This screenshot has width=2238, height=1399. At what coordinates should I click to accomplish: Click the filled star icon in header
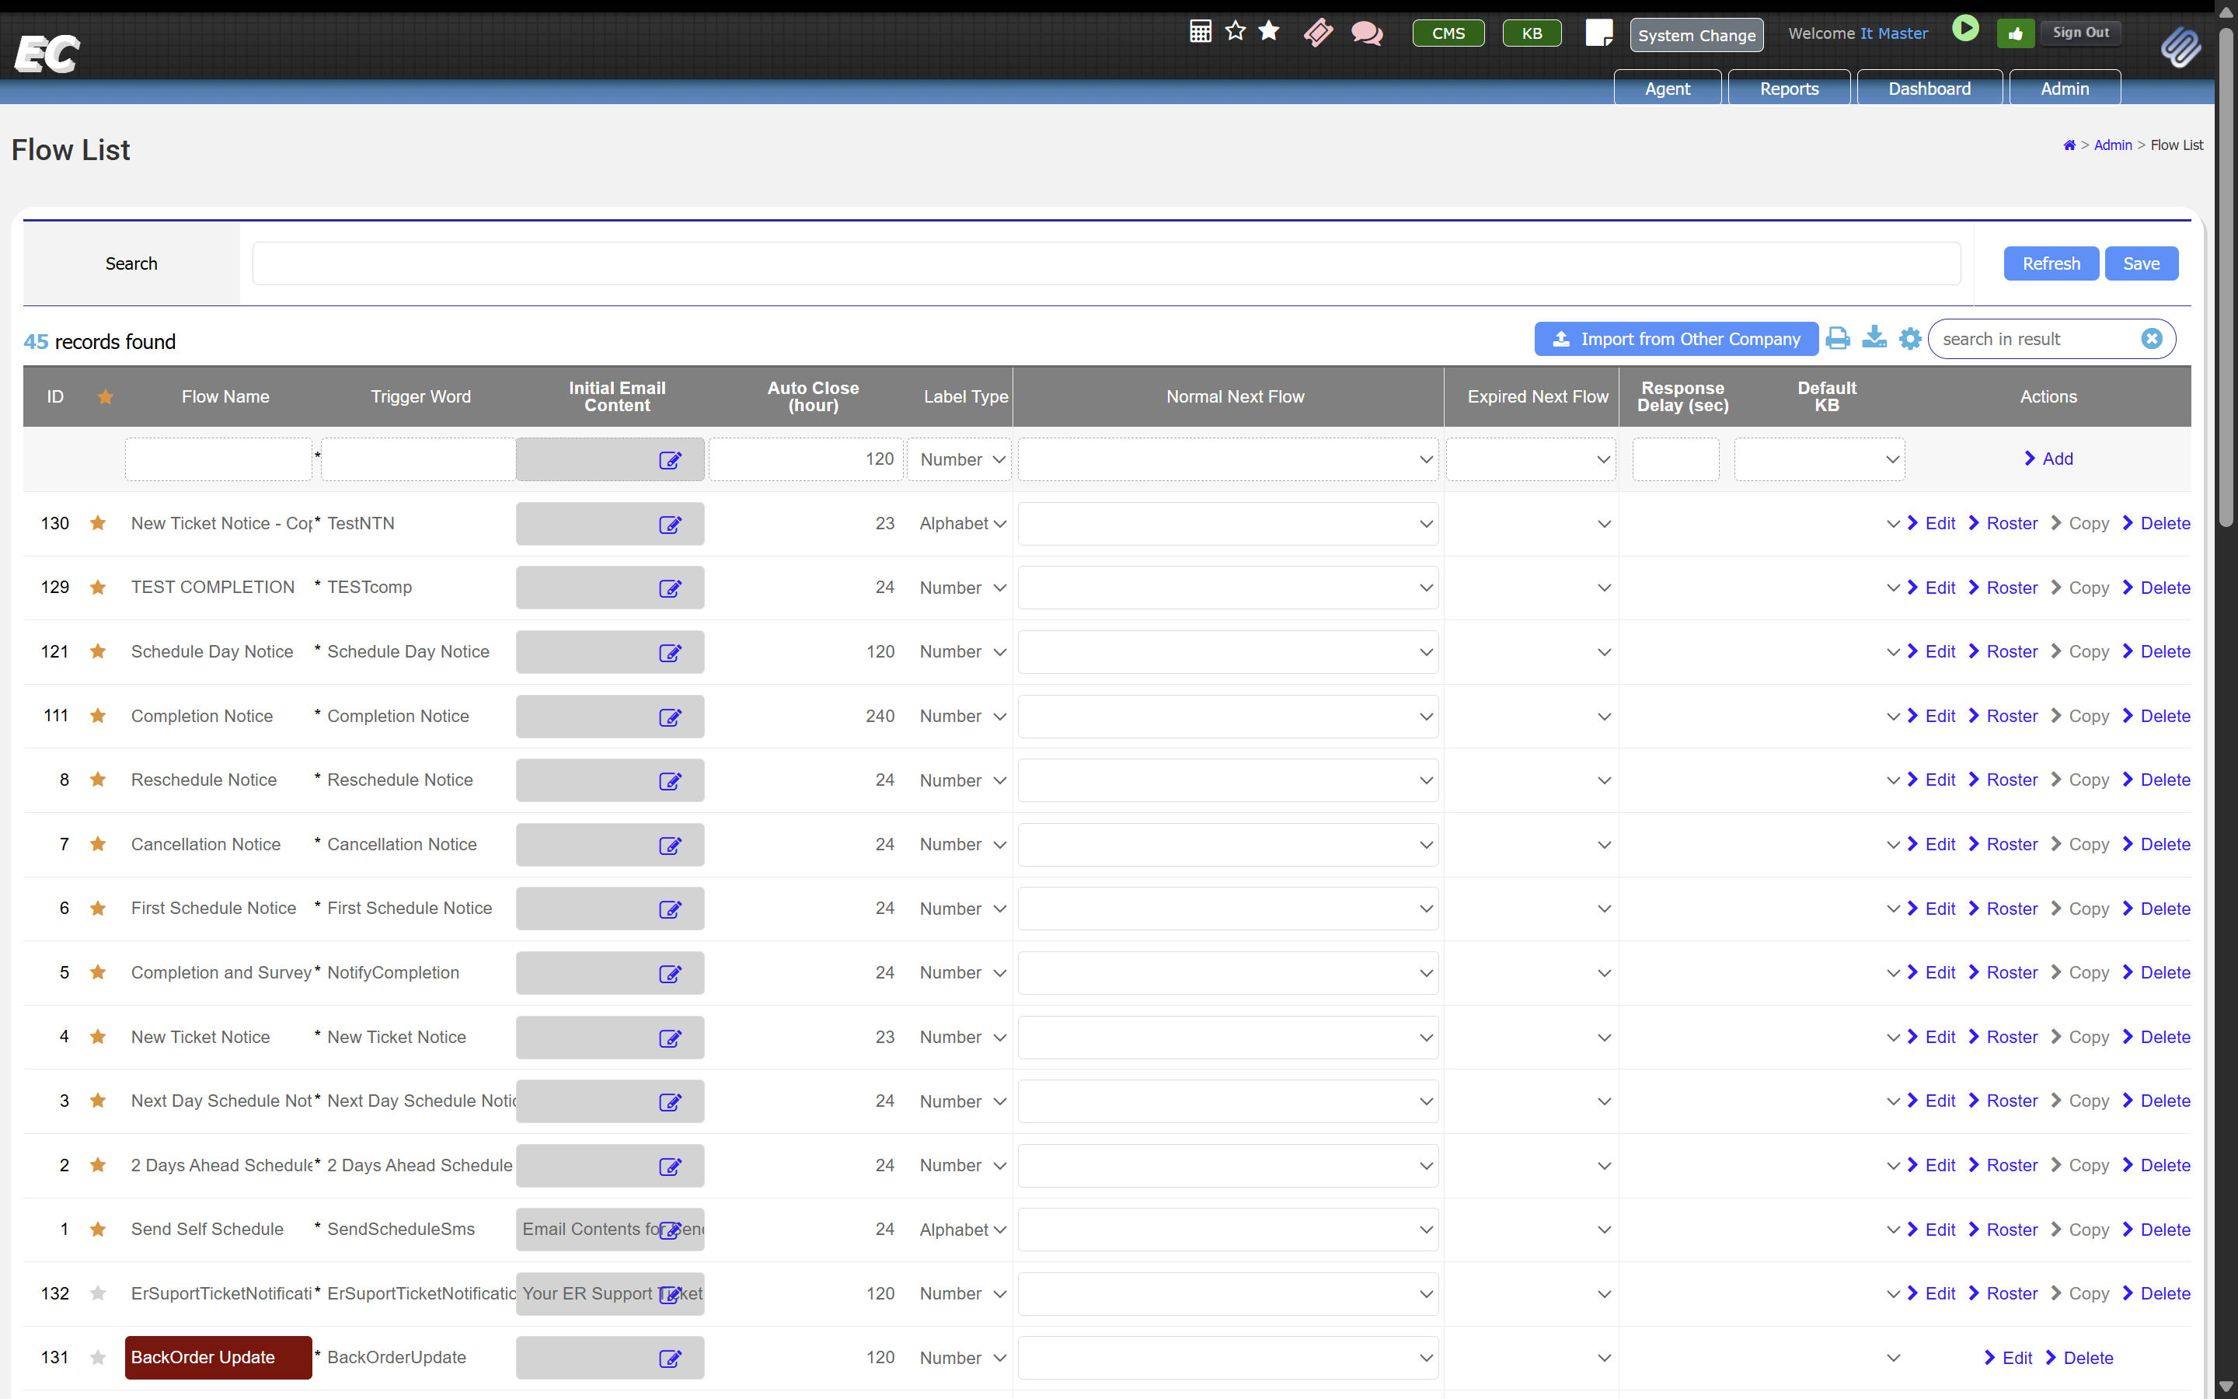(x=1269, y=31)
